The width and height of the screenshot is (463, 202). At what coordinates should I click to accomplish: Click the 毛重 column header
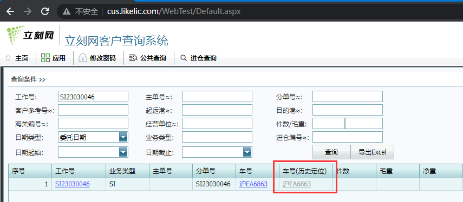pos(397,171)
